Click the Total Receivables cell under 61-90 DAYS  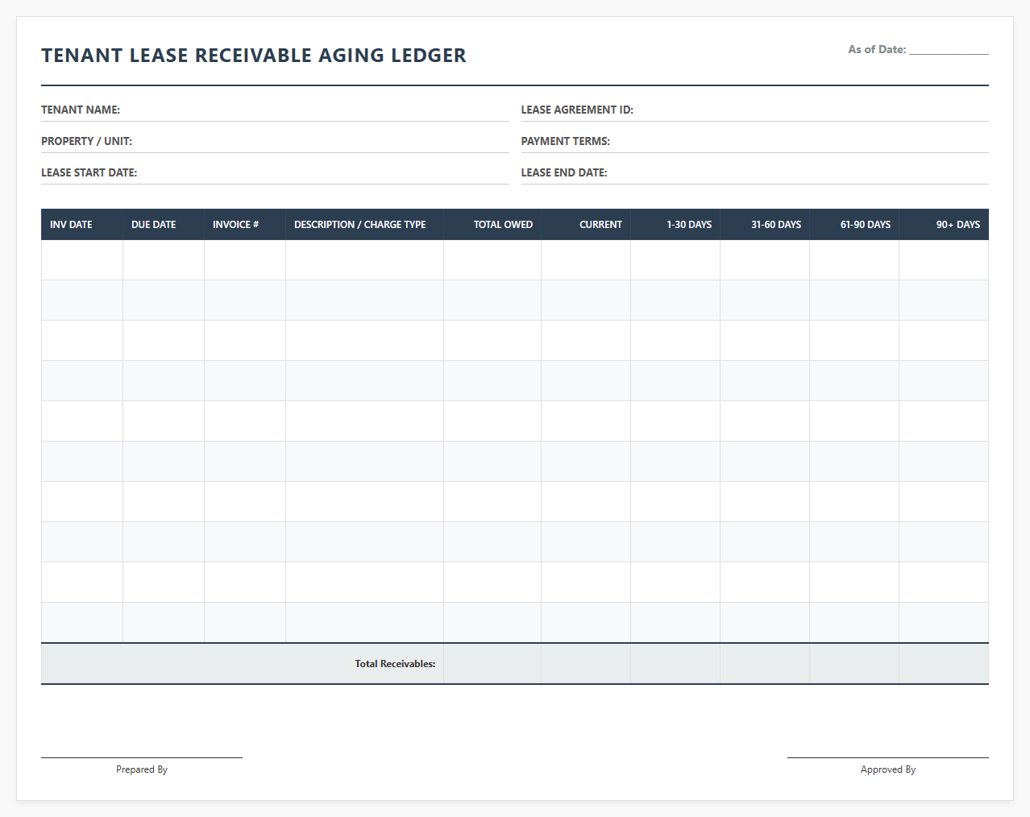click(x=854, y=664)
